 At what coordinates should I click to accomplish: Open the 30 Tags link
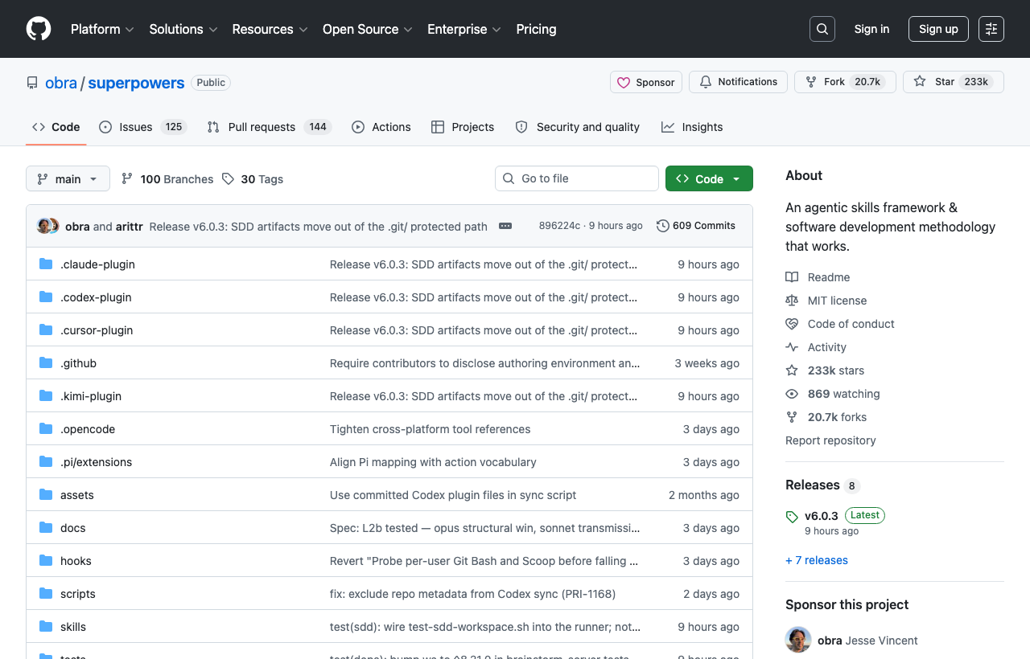253,179
